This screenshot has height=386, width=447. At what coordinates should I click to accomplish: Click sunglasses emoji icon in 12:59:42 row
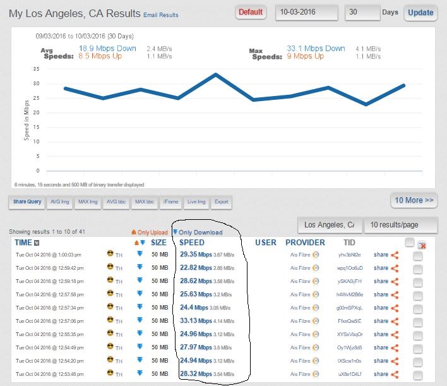pyautogui.click(x=111, y=268)
